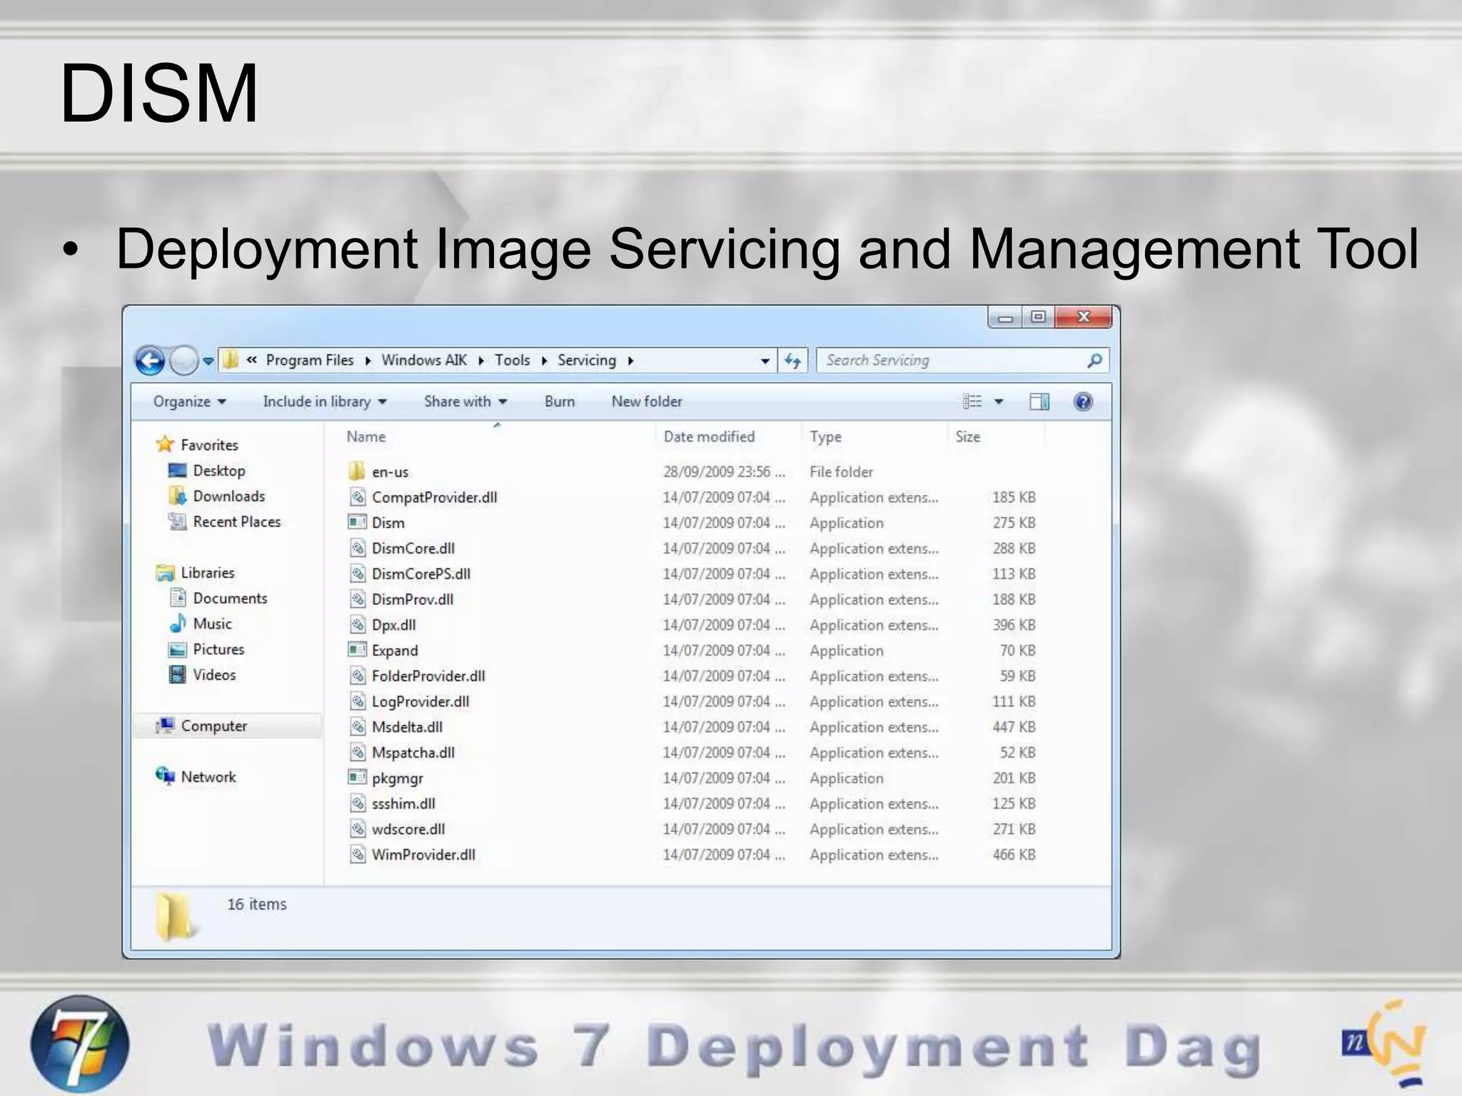
Task: Open the address bar history dropdown
Action: pos(765,361)
